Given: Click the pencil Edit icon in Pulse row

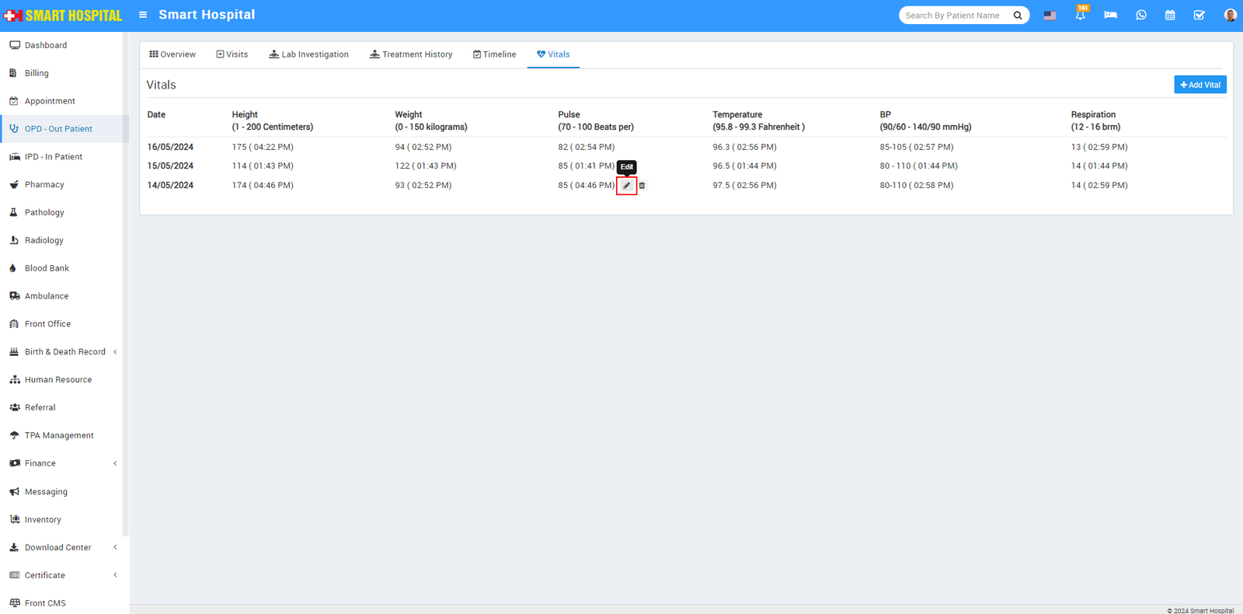Looking at the screenshot, I should tap(626, 186).
